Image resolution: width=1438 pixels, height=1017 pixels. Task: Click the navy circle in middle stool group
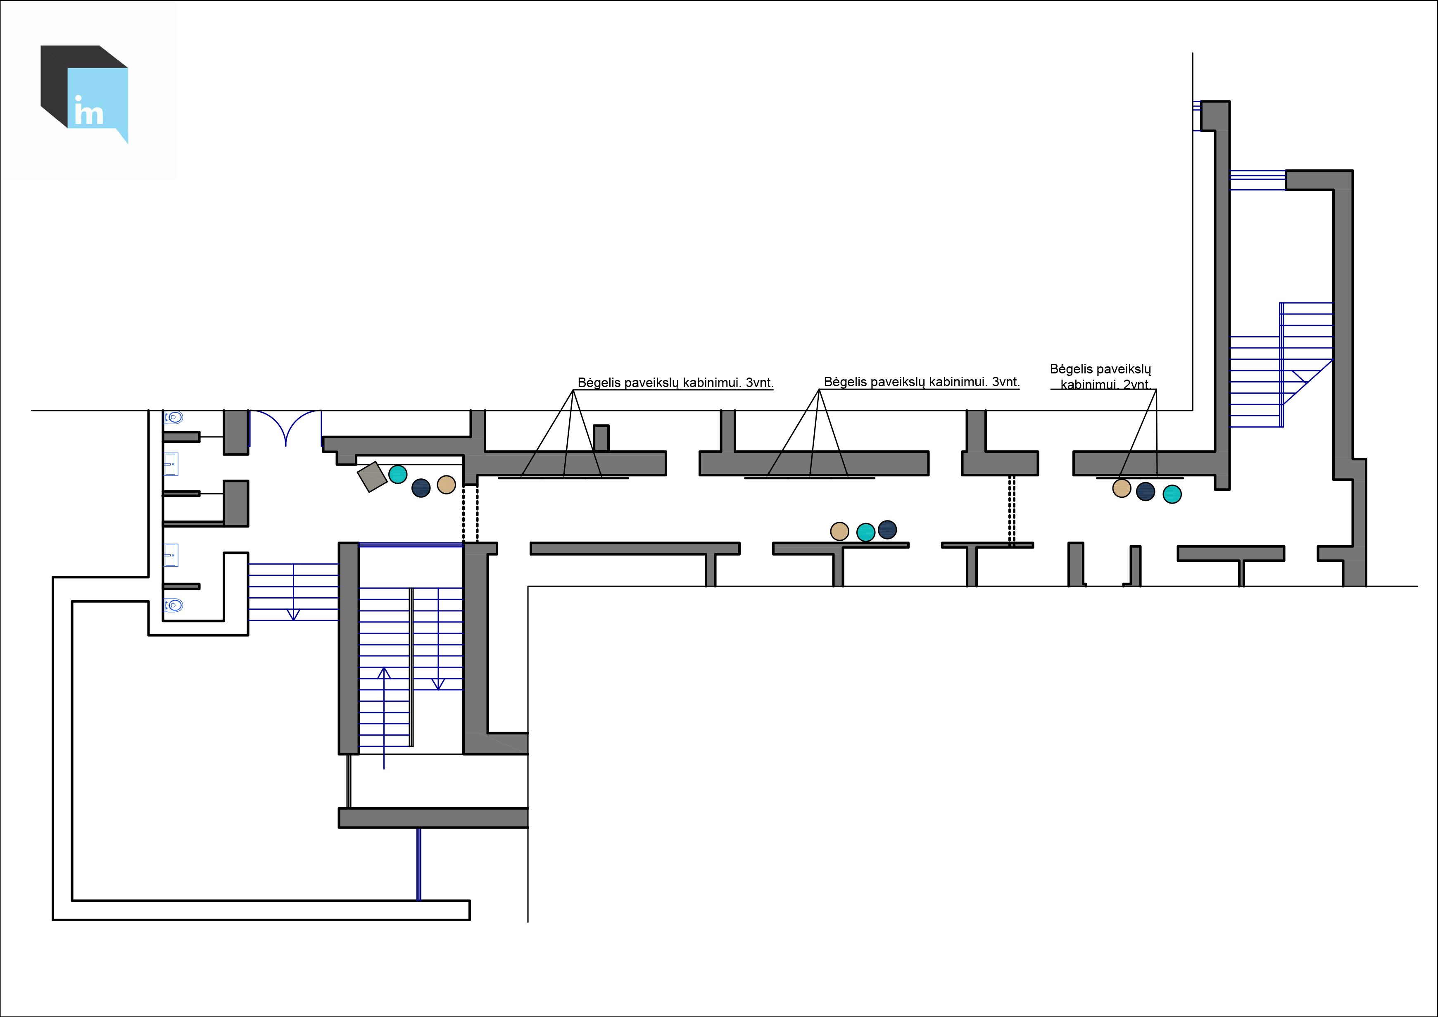click(x=887, y=530)
